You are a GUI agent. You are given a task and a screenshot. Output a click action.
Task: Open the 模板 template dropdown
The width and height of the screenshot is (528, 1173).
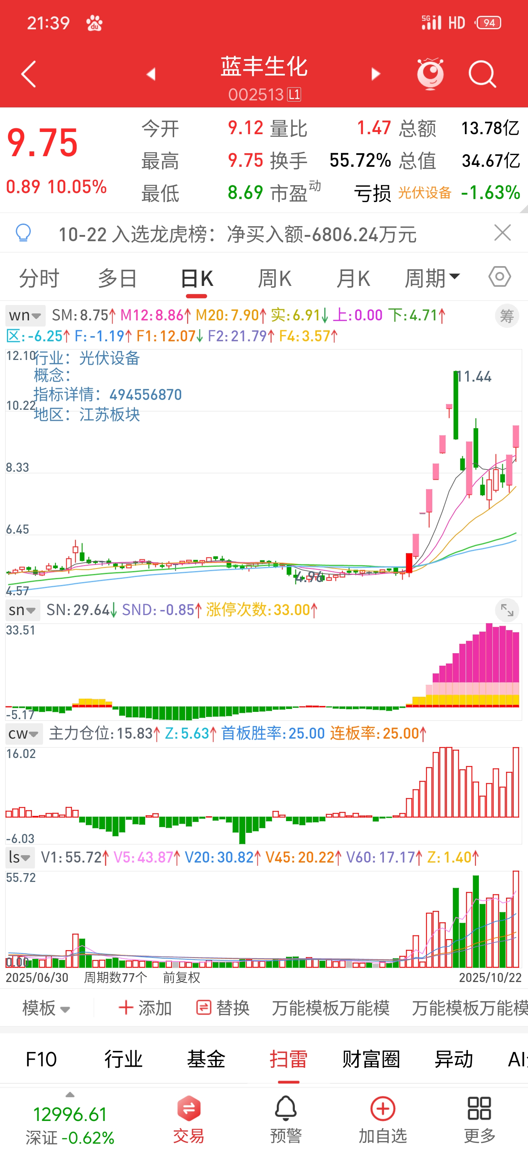46,1008
